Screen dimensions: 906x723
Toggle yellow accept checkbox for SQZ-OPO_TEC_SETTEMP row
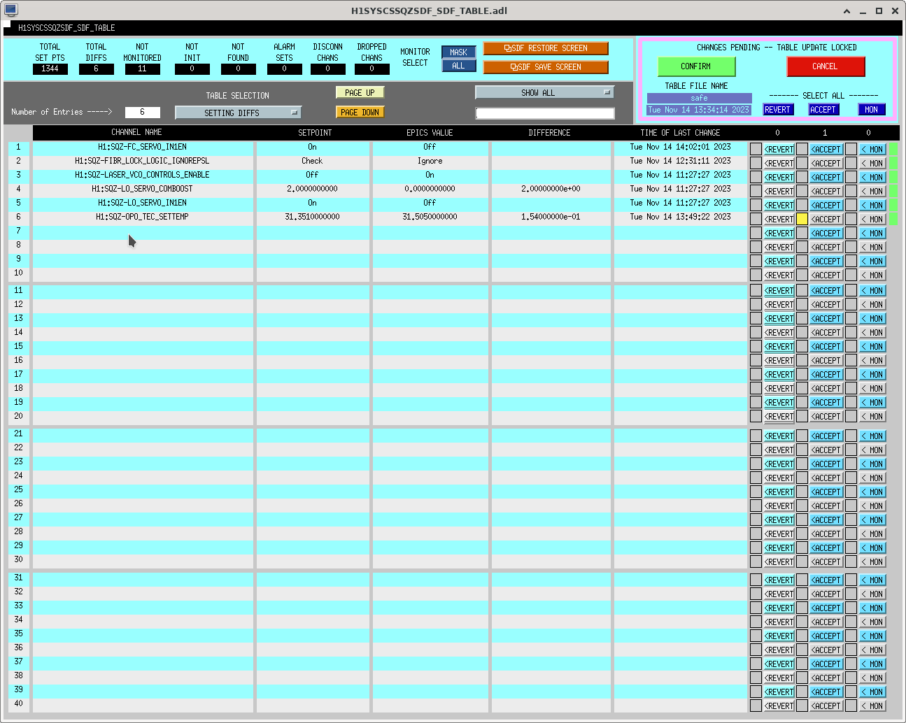(x=802, y=219)
